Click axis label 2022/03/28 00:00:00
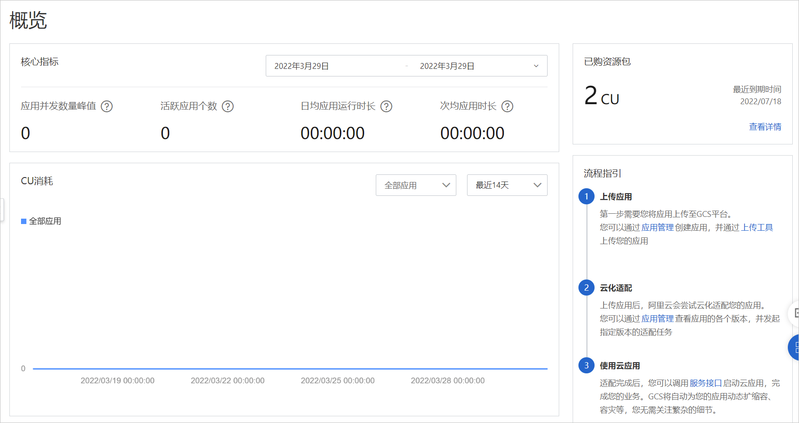 pos(448,381)
